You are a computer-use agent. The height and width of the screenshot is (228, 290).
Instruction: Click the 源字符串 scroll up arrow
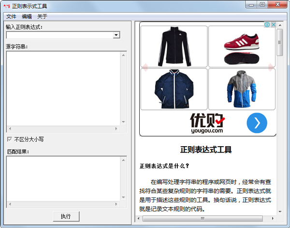click(123, 55)
